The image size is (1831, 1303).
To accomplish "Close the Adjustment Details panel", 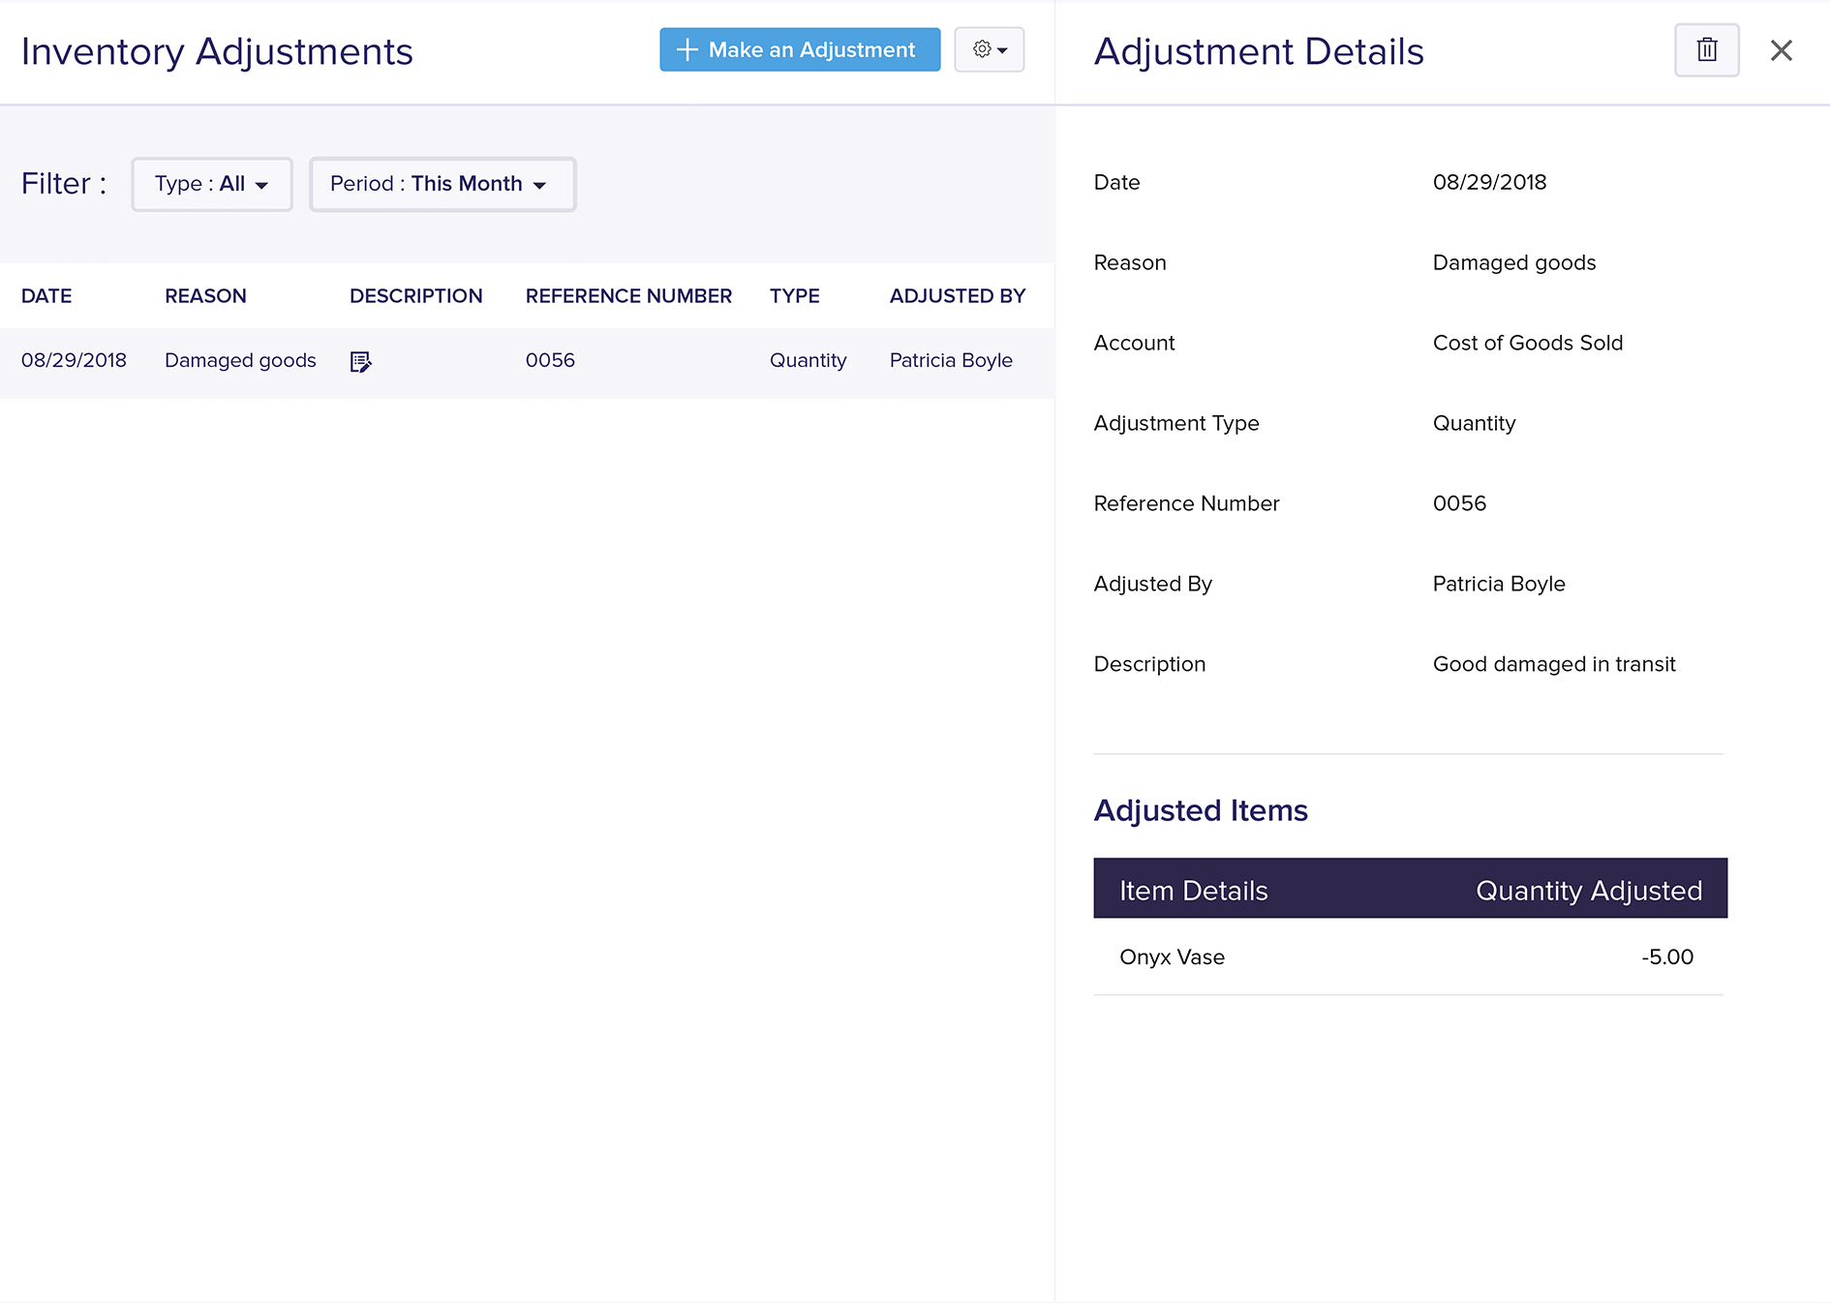I will (1781, 50).
